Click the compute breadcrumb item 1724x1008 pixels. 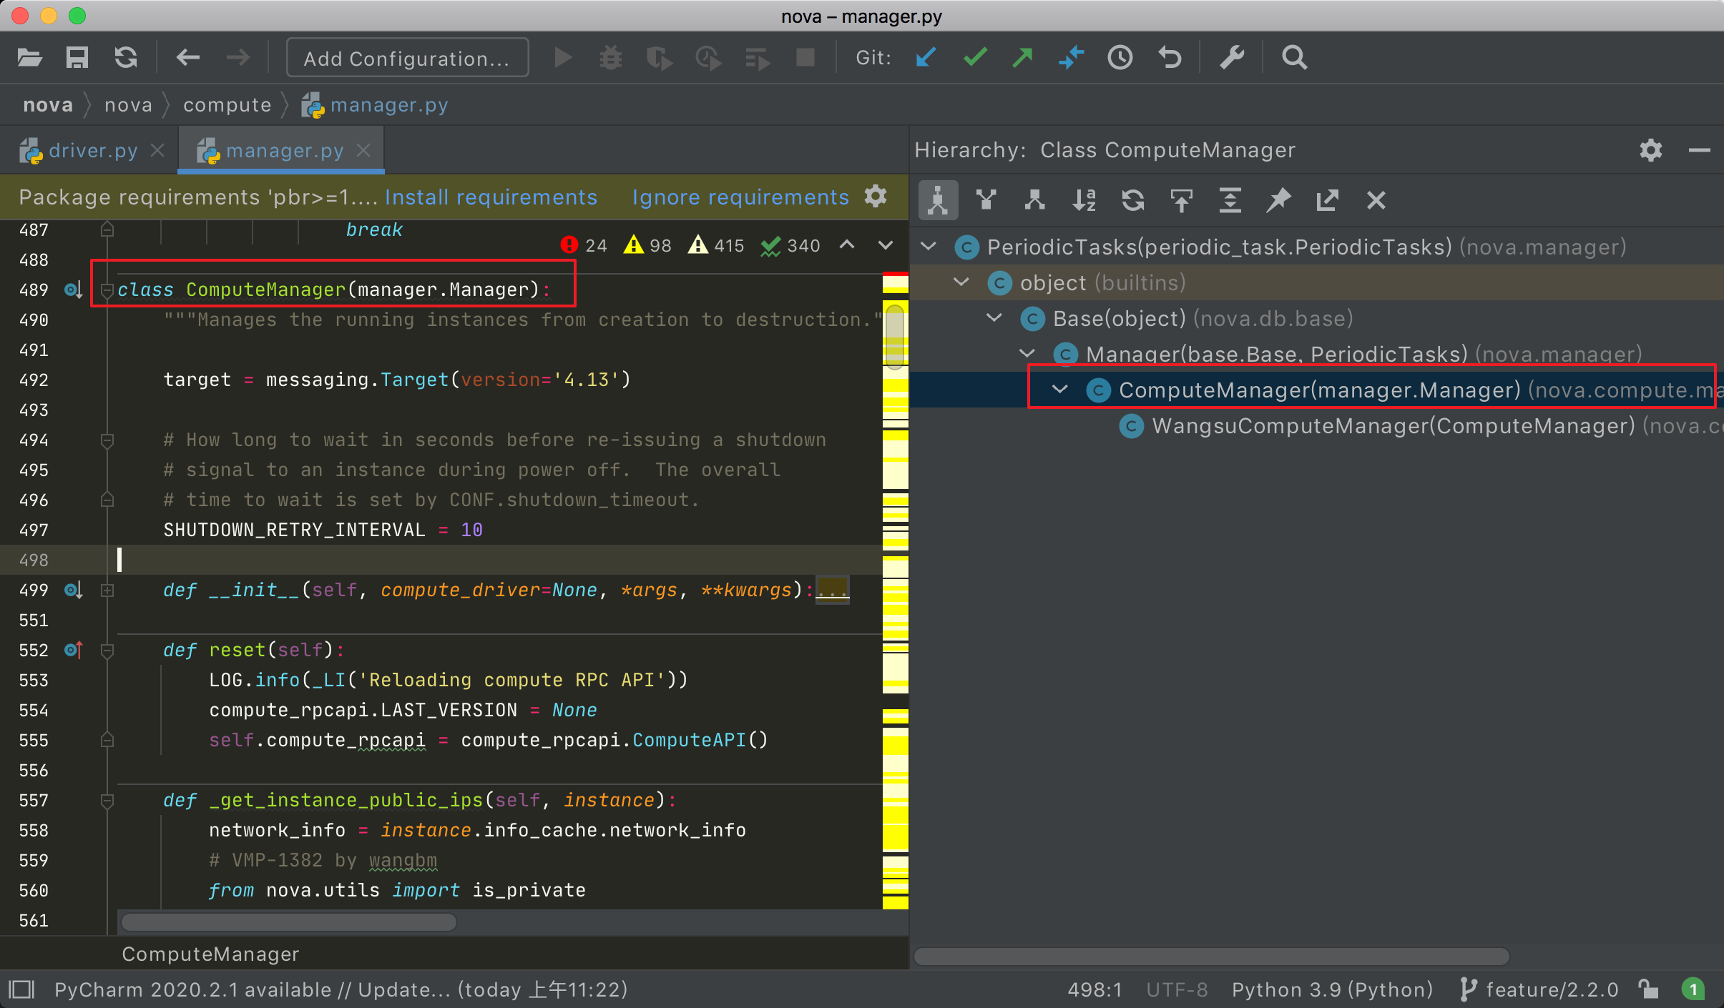tap(227, 105)
